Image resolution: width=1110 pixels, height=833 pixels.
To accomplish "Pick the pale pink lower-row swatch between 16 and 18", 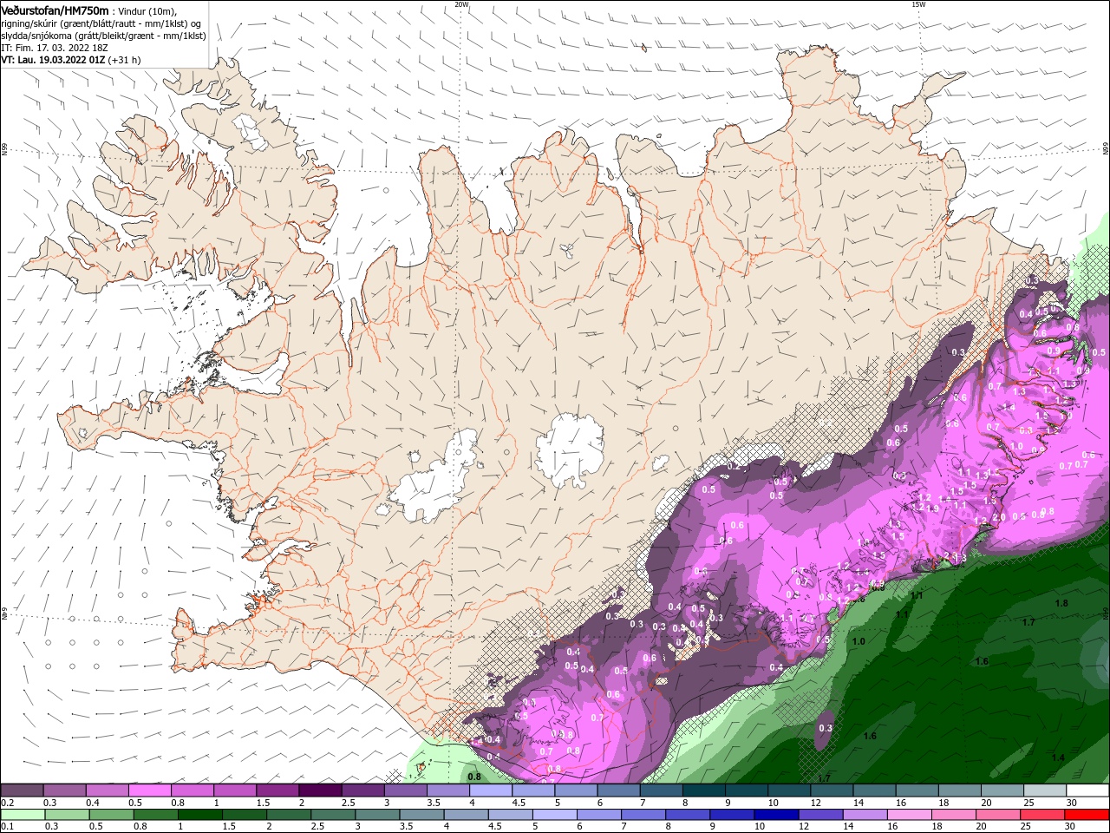I will pos(908,815).
